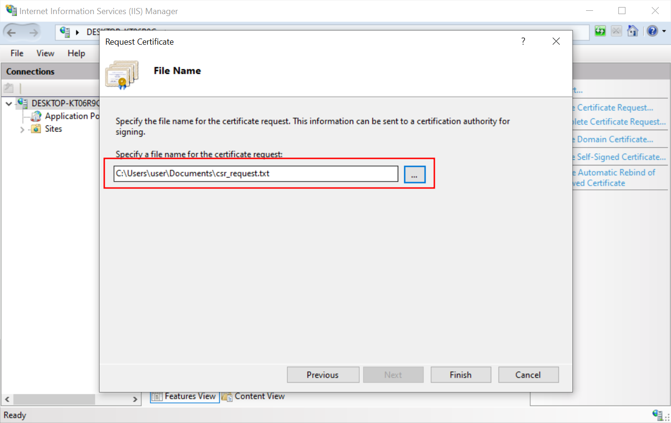Click the Connections pane toolbar icon
Viewport: 671px width, 423px height.
click(x=8, y=88)
